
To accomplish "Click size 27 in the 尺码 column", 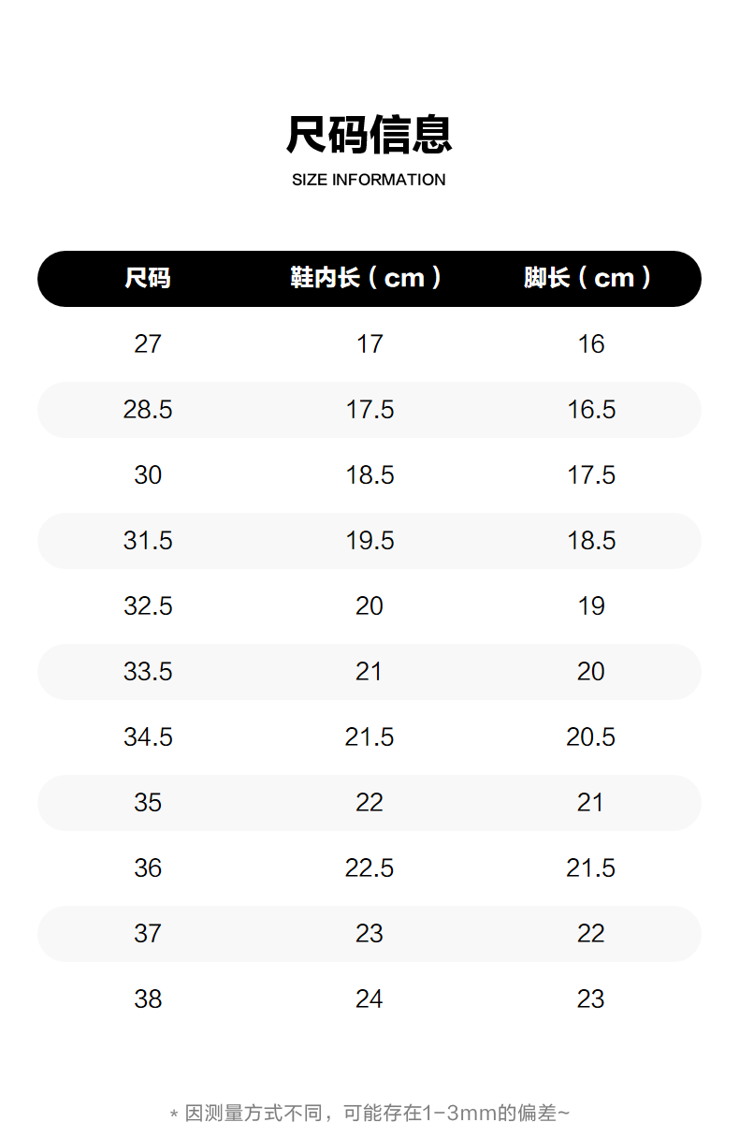I will pyautogui.click(x=148, y=344).
